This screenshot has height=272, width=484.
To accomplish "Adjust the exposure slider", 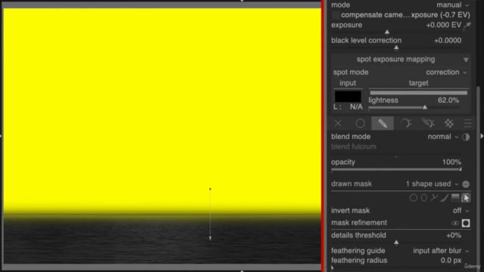I will pos(396,32).
